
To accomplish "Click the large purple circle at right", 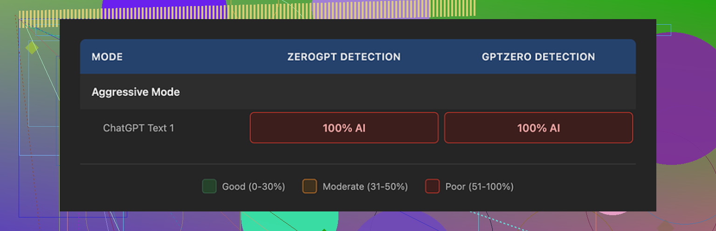I will coord(685,98).
